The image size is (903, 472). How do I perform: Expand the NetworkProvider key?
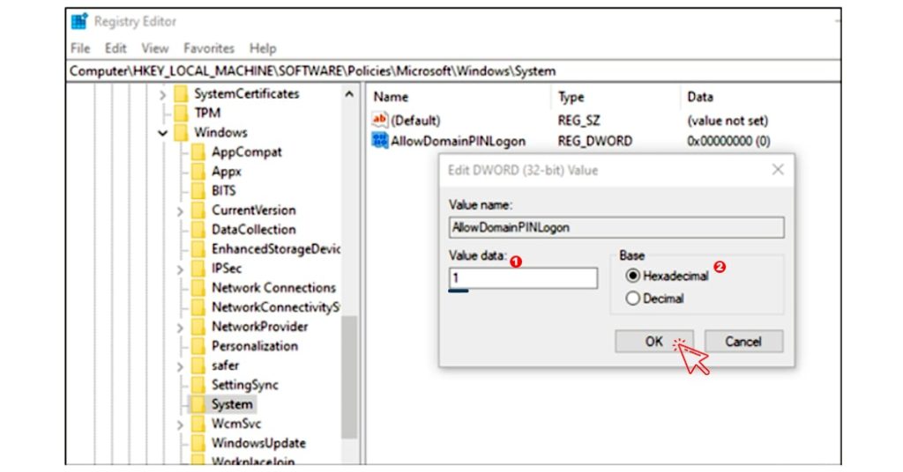pos(180,328)
